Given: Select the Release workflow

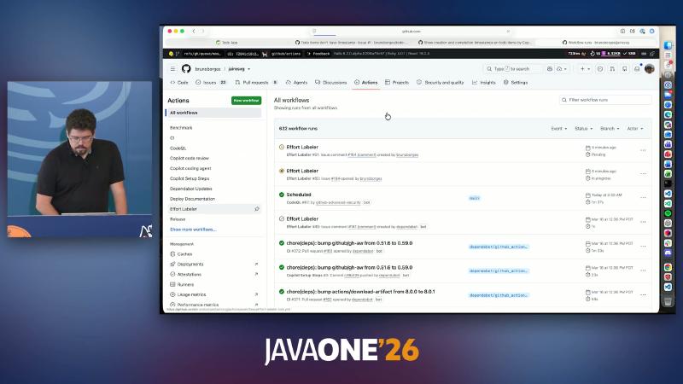Looking at the screenshot, I should point(178,219).
